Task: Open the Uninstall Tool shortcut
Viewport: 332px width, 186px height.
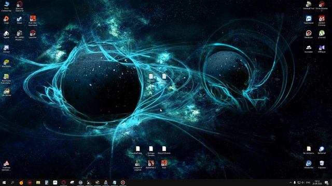Action: (309, 6)
